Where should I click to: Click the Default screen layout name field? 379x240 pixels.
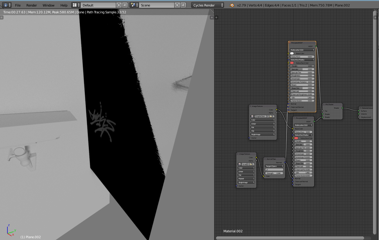[x=98, y=5]
